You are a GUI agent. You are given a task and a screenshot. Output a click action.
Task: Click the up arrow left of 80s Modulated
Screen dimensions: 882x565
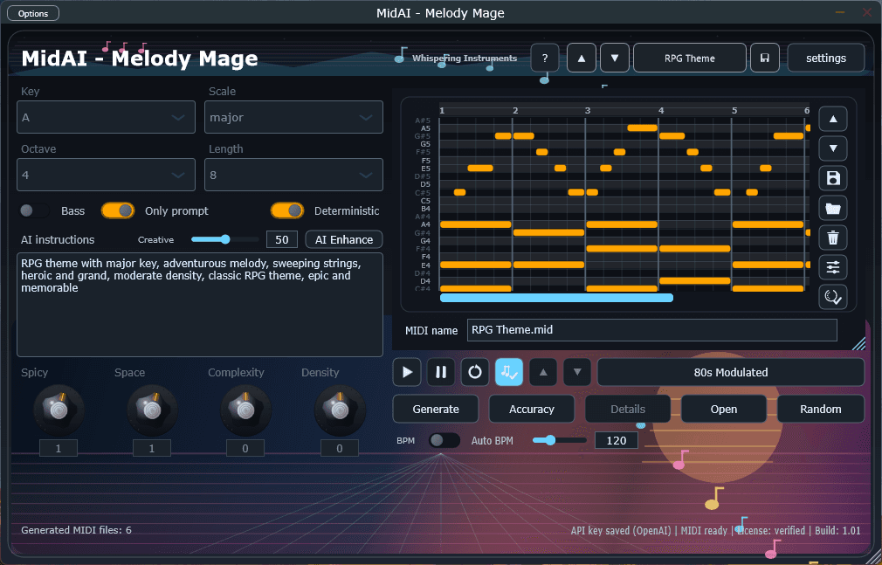tap(543, 372)
